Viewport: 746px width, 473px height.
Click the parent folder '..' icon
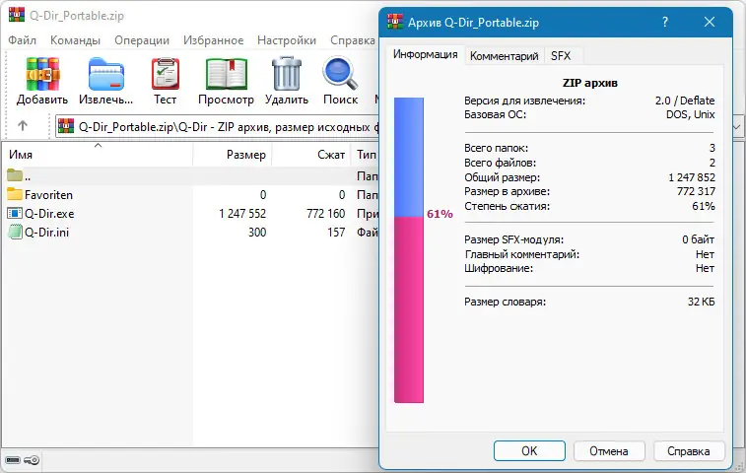coord(15,175)
